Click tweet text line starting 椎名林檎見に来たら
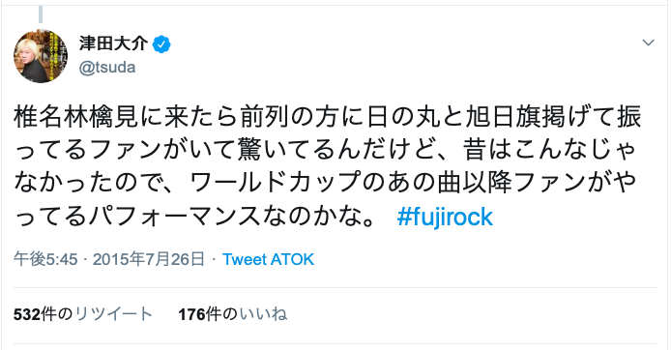 tap(328, 117)
